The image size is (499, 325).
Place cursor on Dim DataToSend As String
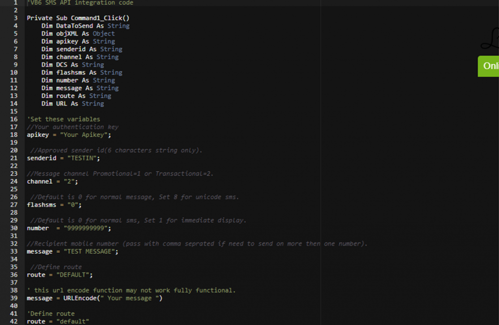click(x=85, y=26)
